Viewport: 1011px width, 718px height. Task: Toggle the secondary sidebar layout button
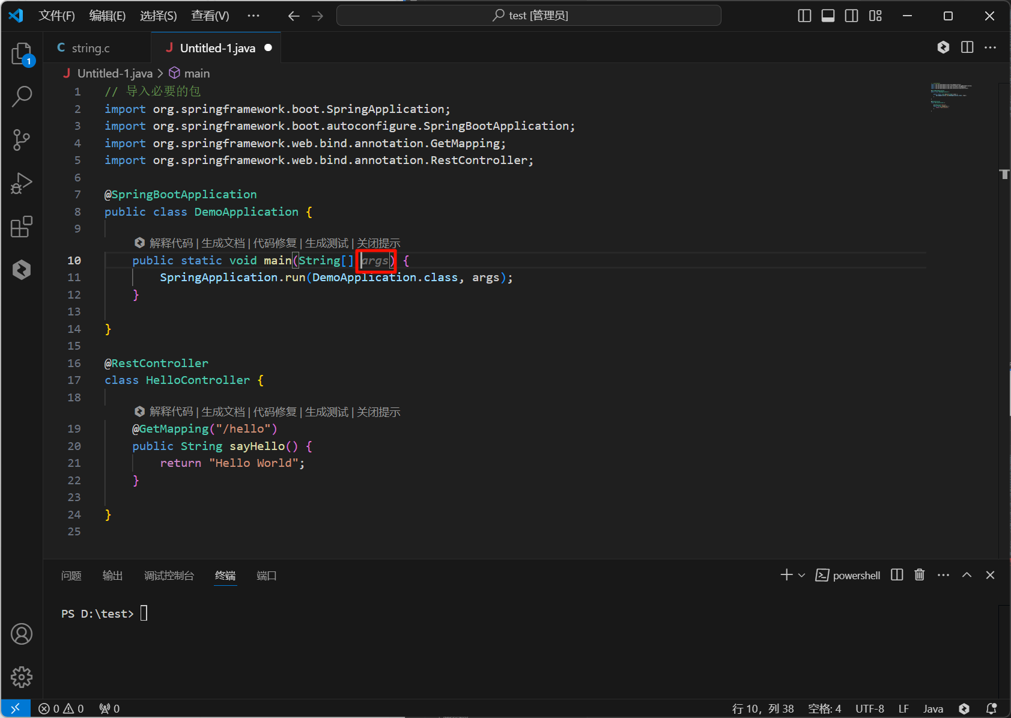pos(851,16)
